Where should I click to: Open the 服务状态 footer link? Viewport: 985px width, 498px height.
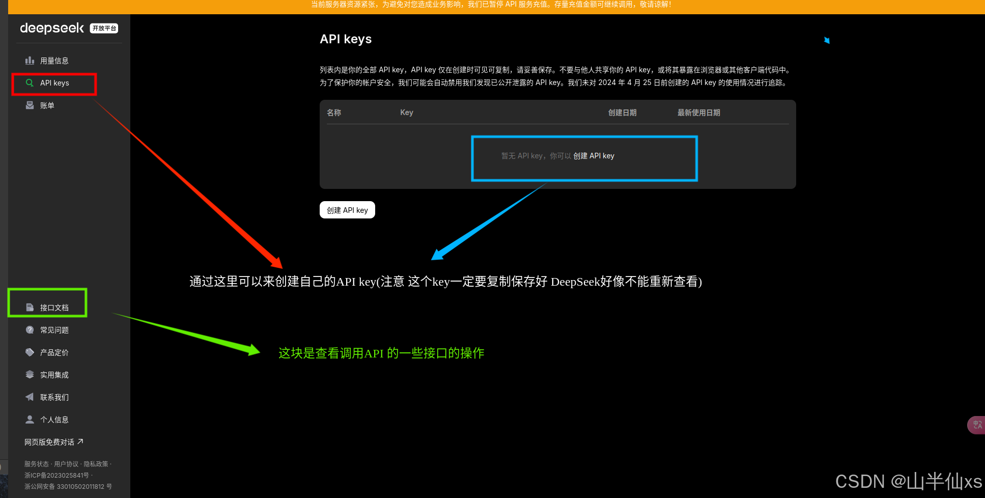point(37,464)
